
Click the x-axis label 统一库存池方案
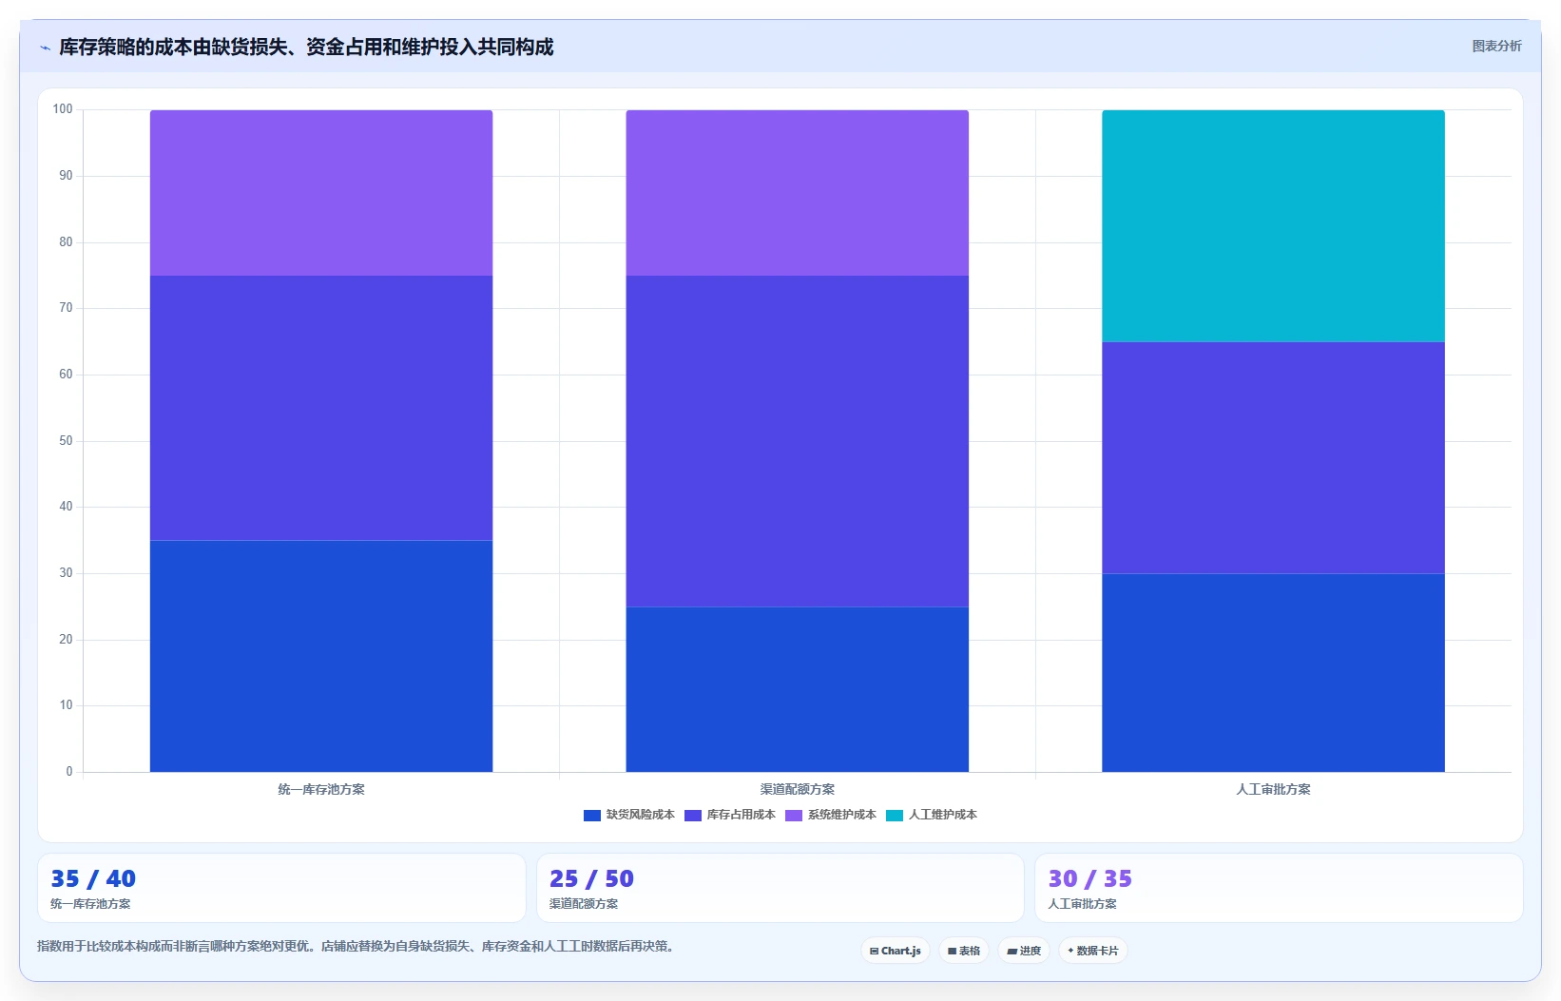click(321, 789)
